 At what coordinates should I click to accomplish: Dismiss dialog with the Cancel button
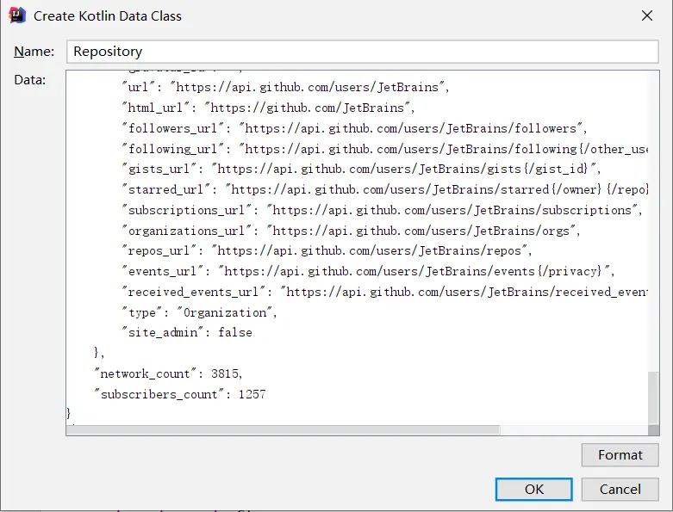tap(620, 490)
